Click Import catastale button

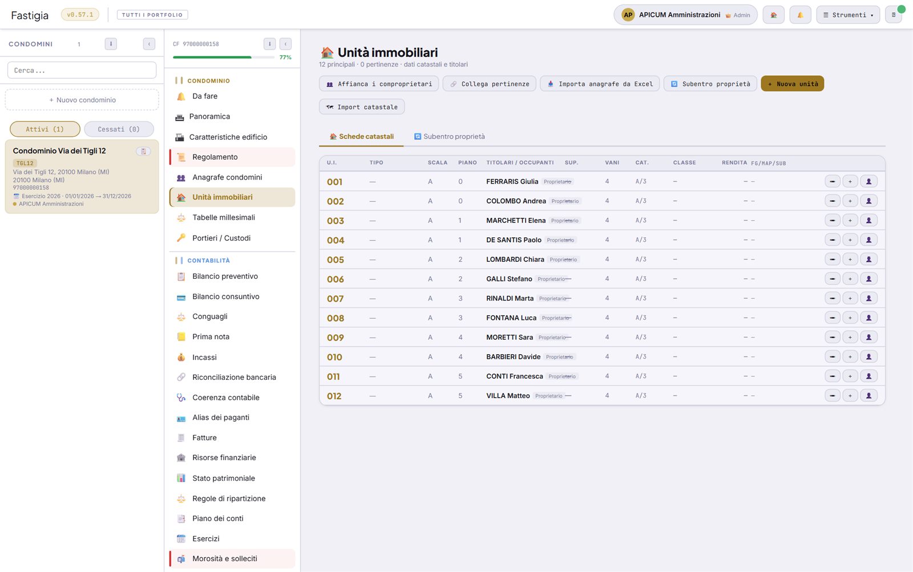[x=362, y=107]
